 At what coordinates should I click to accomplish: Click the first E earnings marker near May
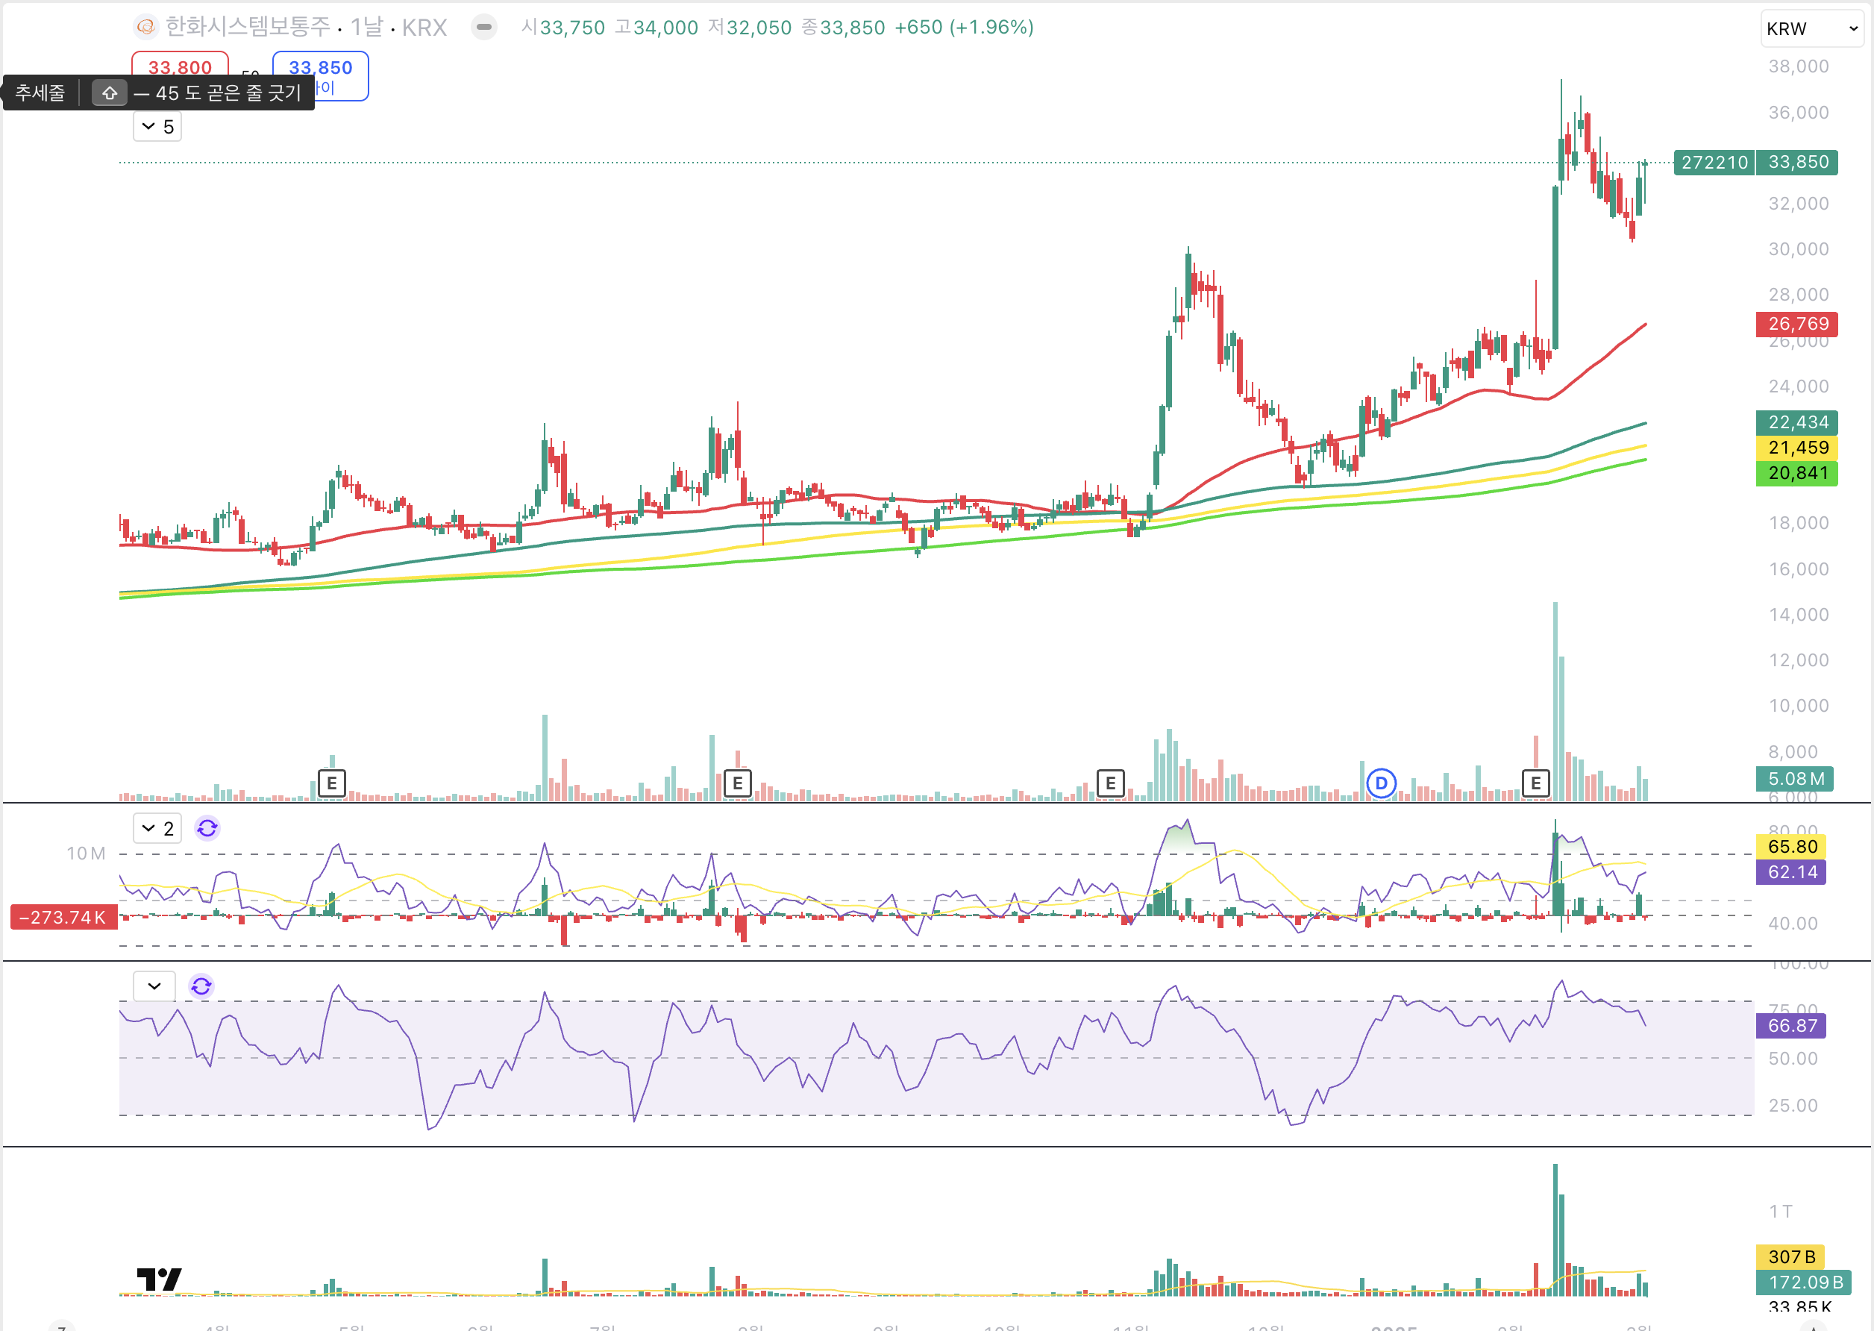coord(332,783)
